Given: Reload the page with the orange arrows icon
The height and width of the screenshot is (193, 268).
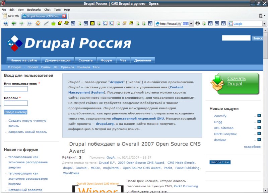Looking at the screenshot, I should click(x=38, y=23).
